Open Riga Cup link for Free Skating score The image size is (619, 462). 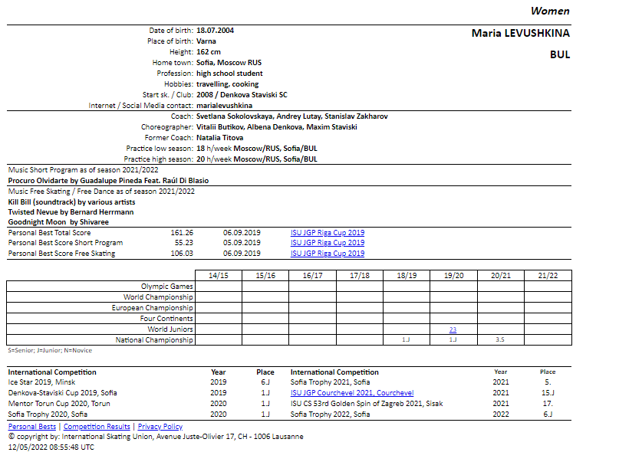[327, 254]
